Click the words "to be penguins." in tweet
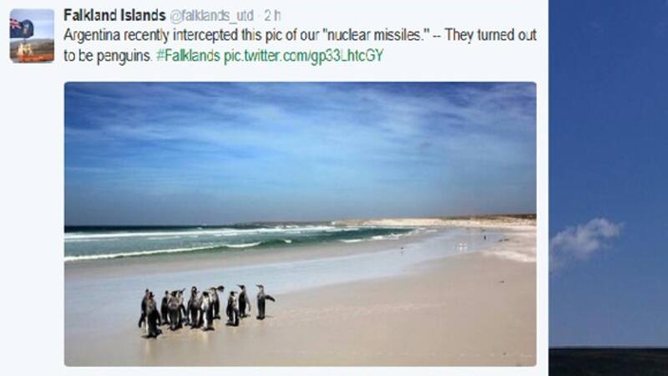The image size is (668, 376). point(108,56)
